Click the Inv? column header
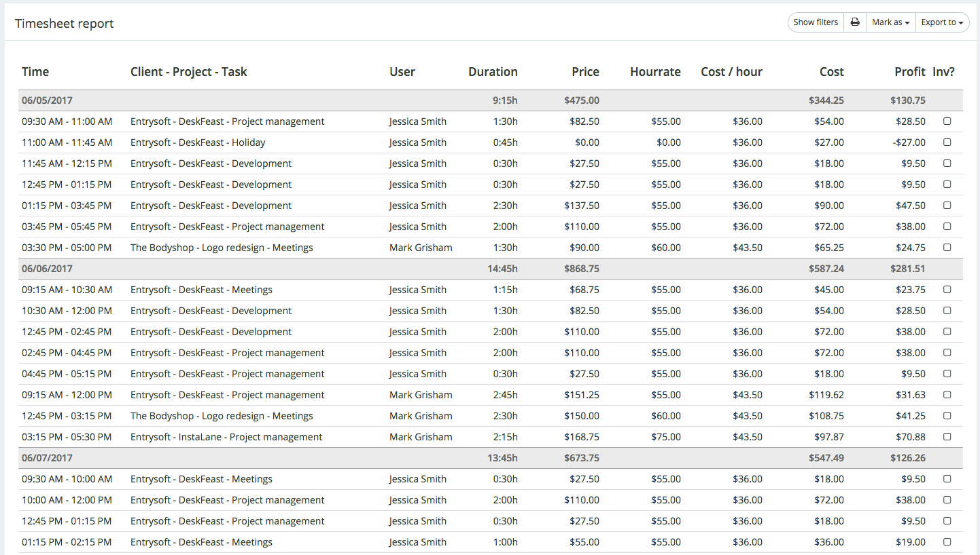980x555 pixels. pyautogui.click(x=943, y=72)
